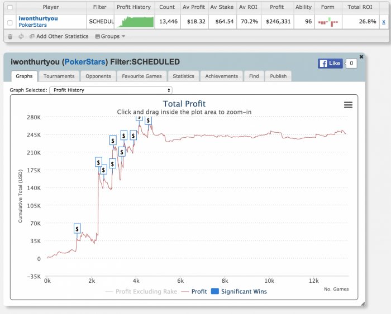Click the refresh icon beside the trash
This screenshot has width=391, height=314.
[x=21, y=36]
